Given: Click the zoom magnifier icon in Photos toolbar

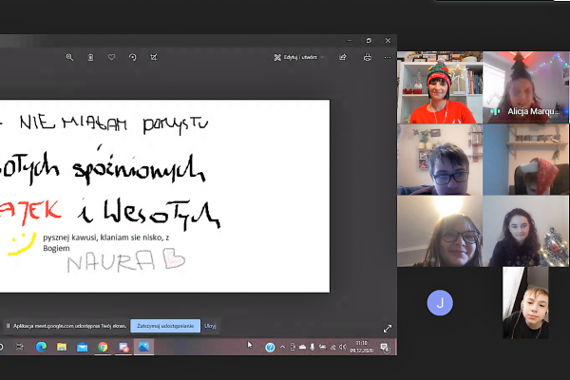Looking at the screenshot, I should 69,57.
